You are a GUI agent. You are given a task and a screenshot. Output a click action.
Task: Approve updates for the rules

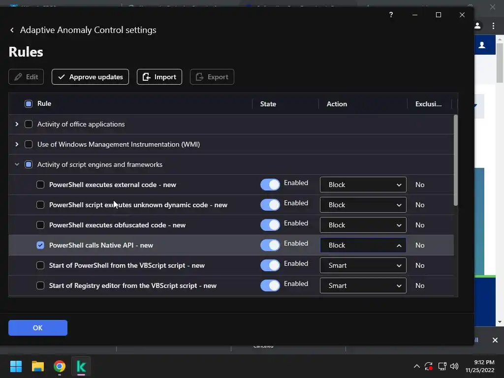click(91, 77)
